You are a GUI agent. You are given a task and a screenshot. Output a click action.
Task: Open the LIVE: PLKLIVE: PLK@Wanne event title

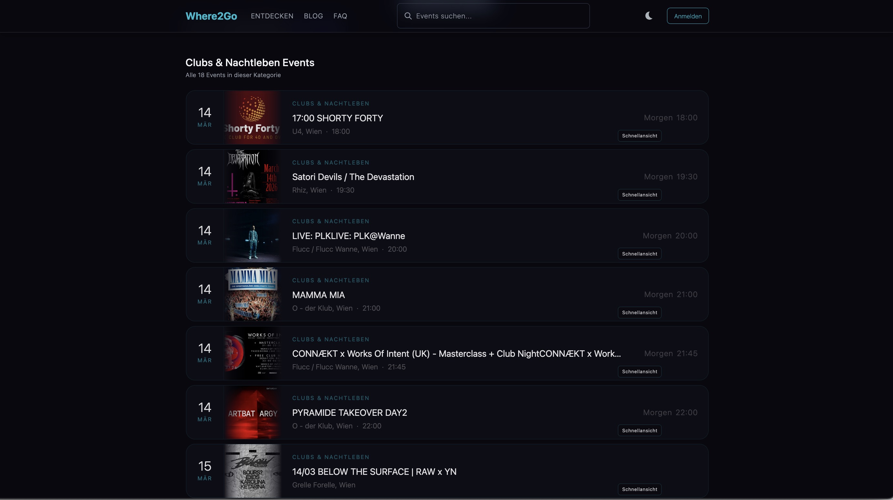pyautogui.click(x=348, y=236)
